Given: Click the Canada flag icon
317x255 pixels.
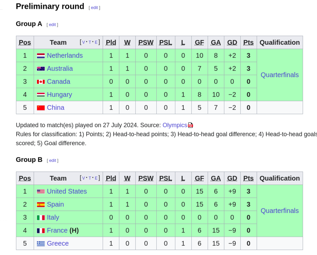Looking at the screenshot, I should [41, 82].
